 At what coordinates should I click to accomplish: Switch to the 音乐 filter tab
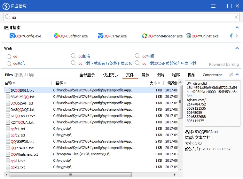tap(145, 75)
